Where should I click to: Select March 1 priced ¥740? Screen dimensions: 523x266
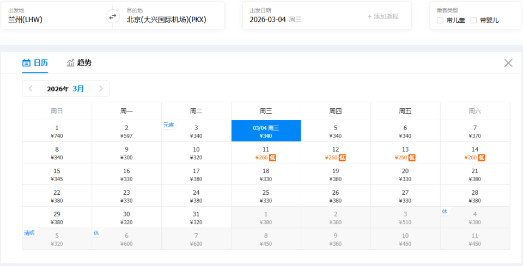(x=57, y=131)
